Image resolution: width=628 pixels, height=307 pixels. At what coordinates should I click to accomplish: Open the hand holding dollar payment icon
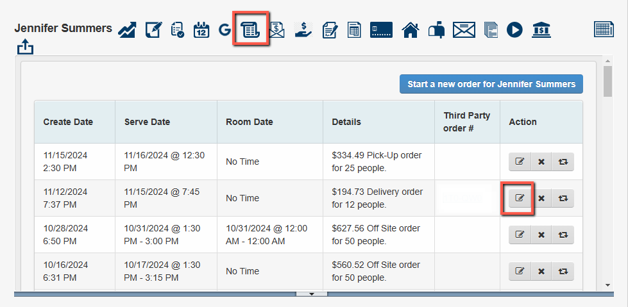303,30
